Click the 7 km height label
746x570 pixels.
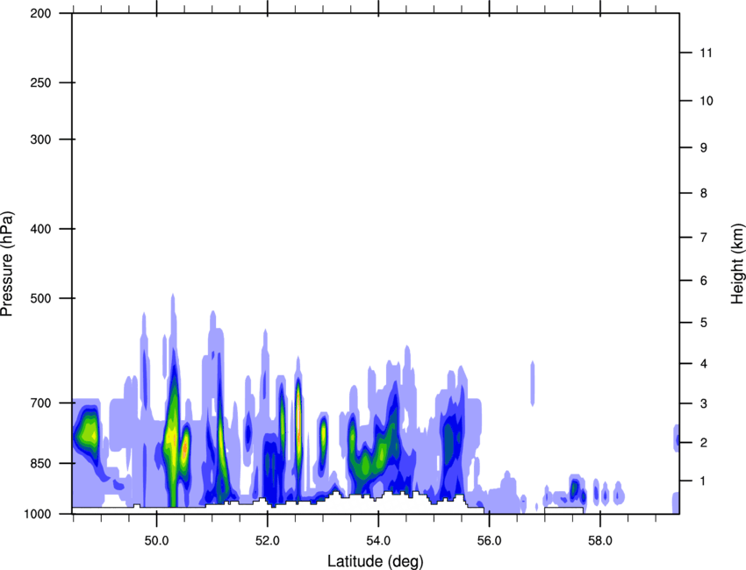pyautogui.click(x=704, y=238)
